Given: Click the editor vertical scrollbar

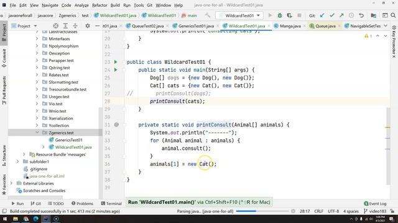Looking at the screenshot, I should 388,146.
